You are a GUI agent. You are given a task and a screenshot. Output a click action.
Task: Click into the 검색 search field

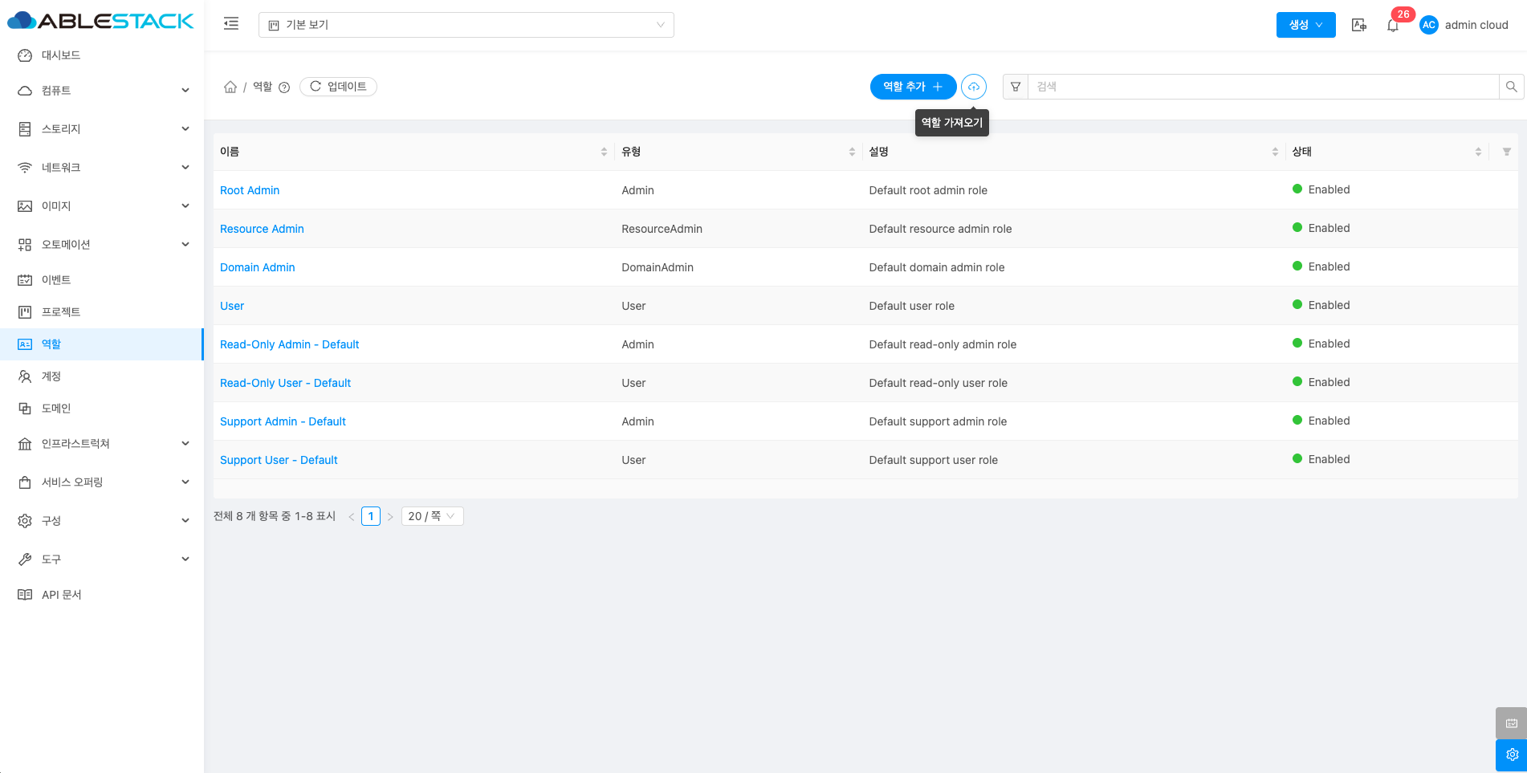tap(1262, 87)
